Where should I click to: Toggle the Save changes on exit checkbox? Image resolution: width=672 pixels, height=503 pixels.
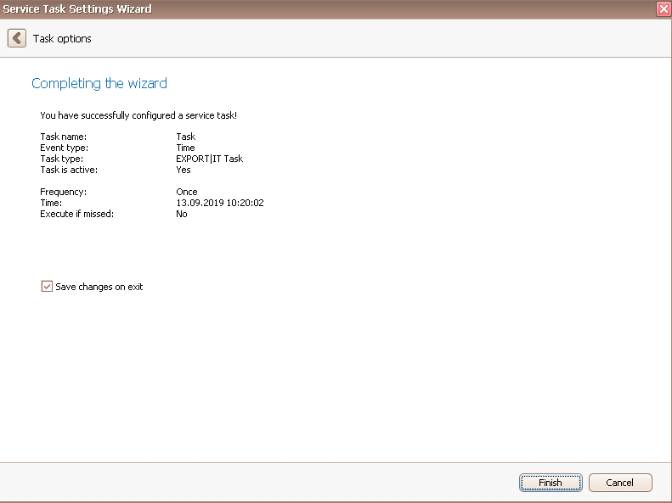click(x=47, y=287)
